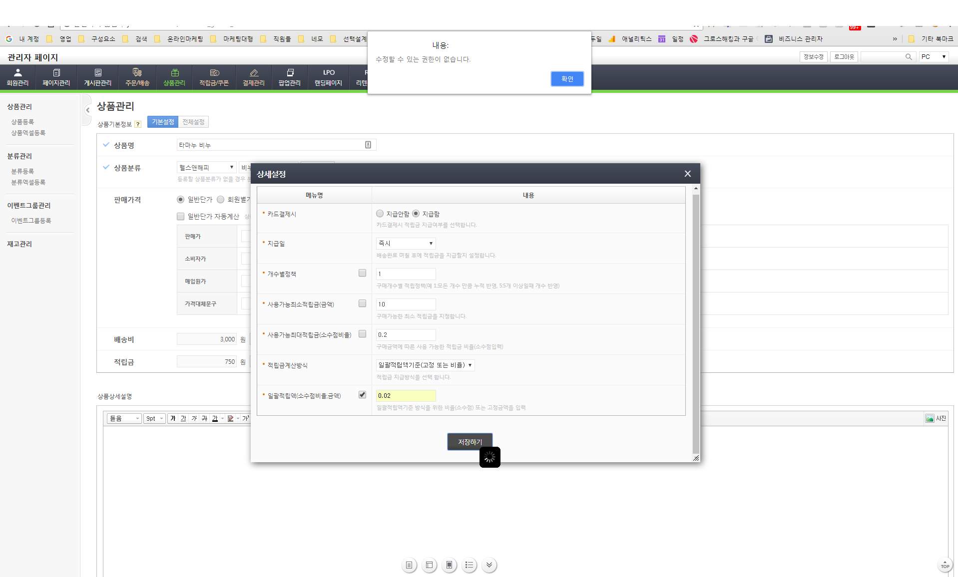
Task: Open 적립금/쿠폰 nav icon
Action: [x=214, y=73]
